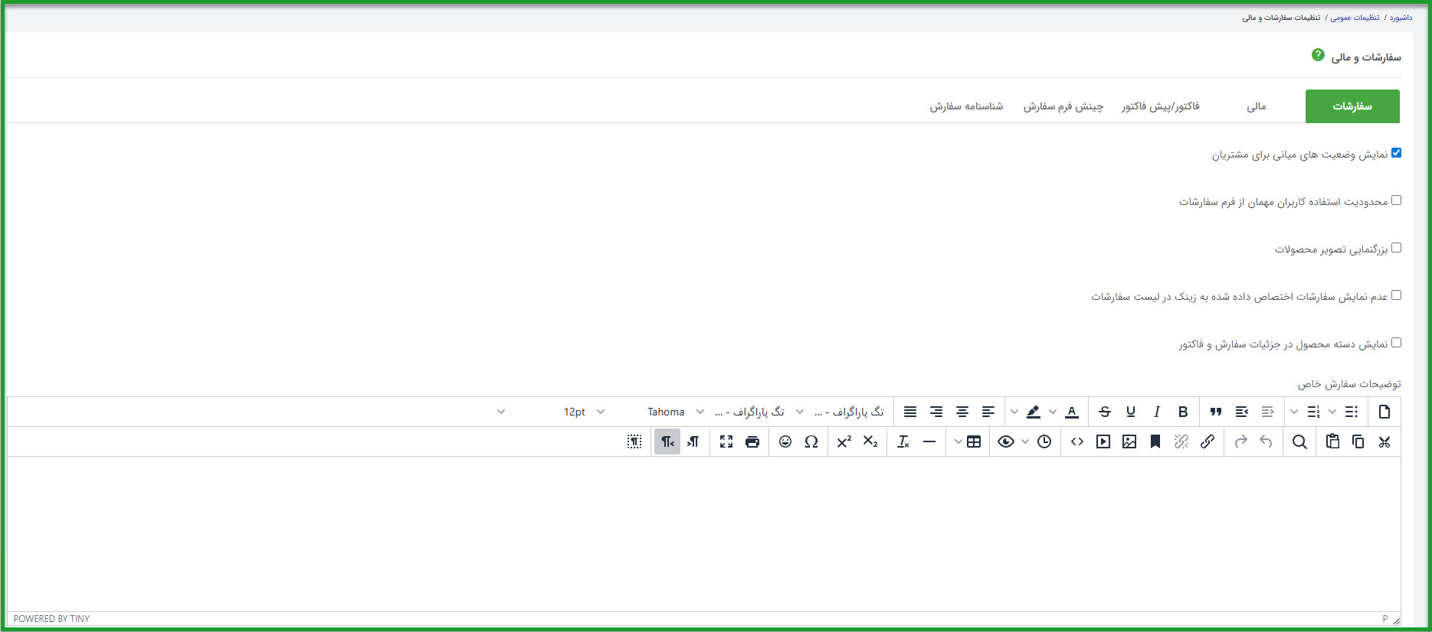This screenshot has width=1432, height=632.
Task: Expand table menu arrow
Action: coord(958,441)
